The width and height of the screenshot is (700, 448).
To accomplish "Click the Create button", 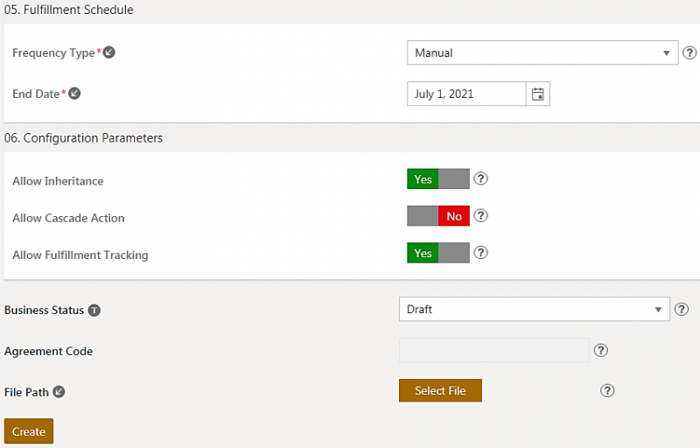I will [29, 431].
